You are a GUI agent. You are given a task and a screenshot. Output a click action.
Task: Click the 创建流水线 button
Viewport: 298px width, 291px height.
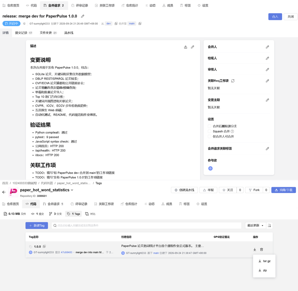[184, 190]
